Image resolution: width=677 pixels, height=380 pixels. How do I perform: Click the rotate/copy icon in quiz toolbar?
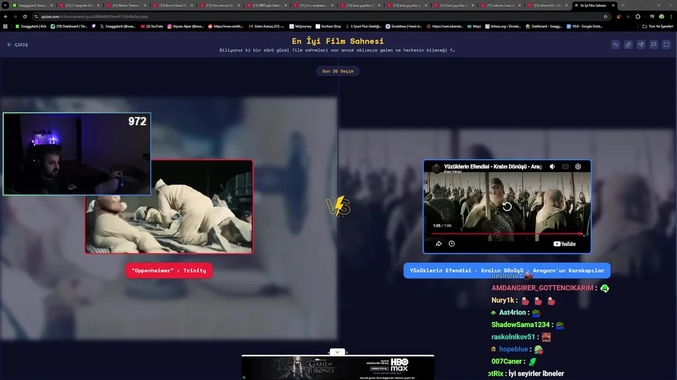628,45
